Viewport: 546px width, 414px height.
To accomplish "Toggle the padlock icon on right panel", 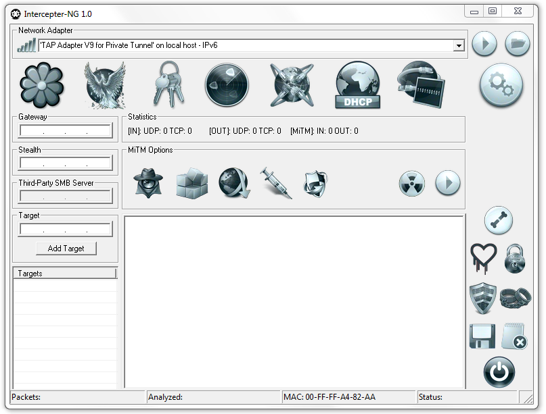I will tap(515, 259).
